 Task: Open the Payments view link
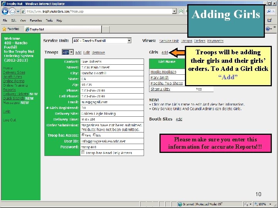pos(215,41)
